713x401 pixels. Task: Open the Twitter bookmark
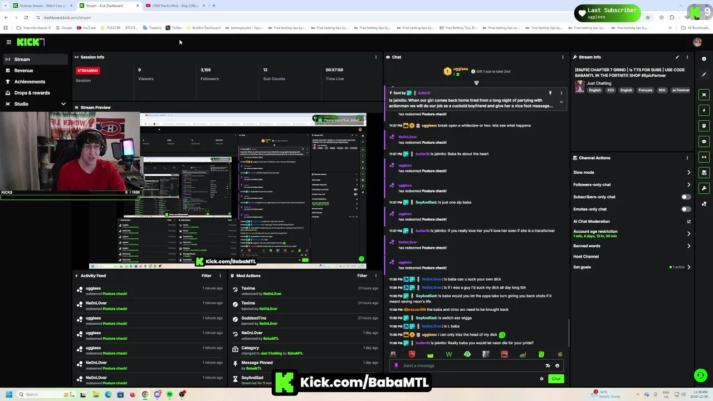pyautogui.click(x=174, y=27)
